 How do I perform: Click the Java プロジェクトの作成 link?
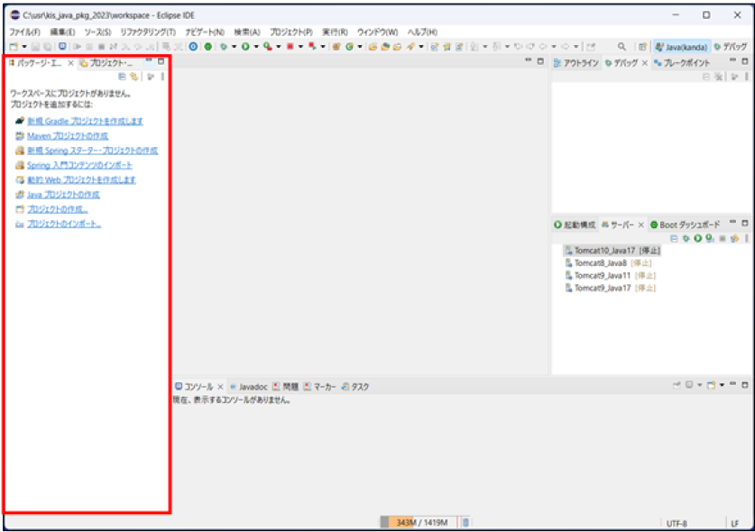tap(62, 195)
